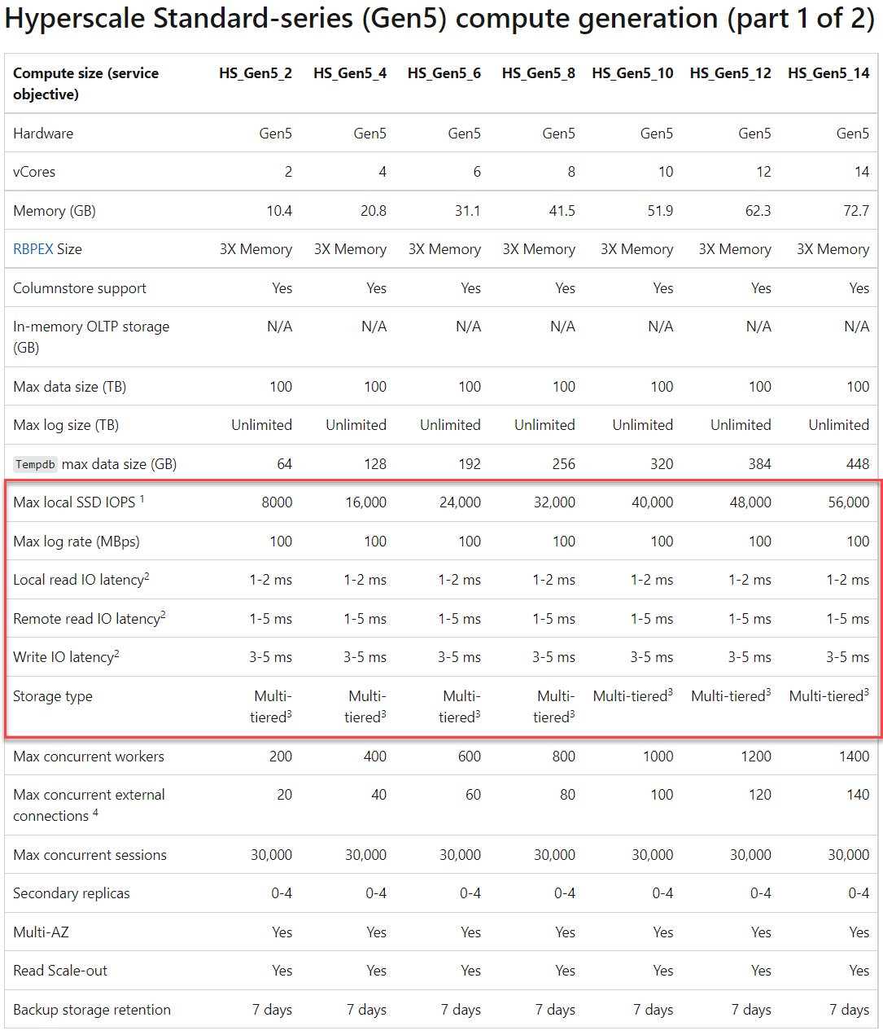Click the Tempdb size value 192
This screenshot has width=883, height=1035.
pos(470,464)
